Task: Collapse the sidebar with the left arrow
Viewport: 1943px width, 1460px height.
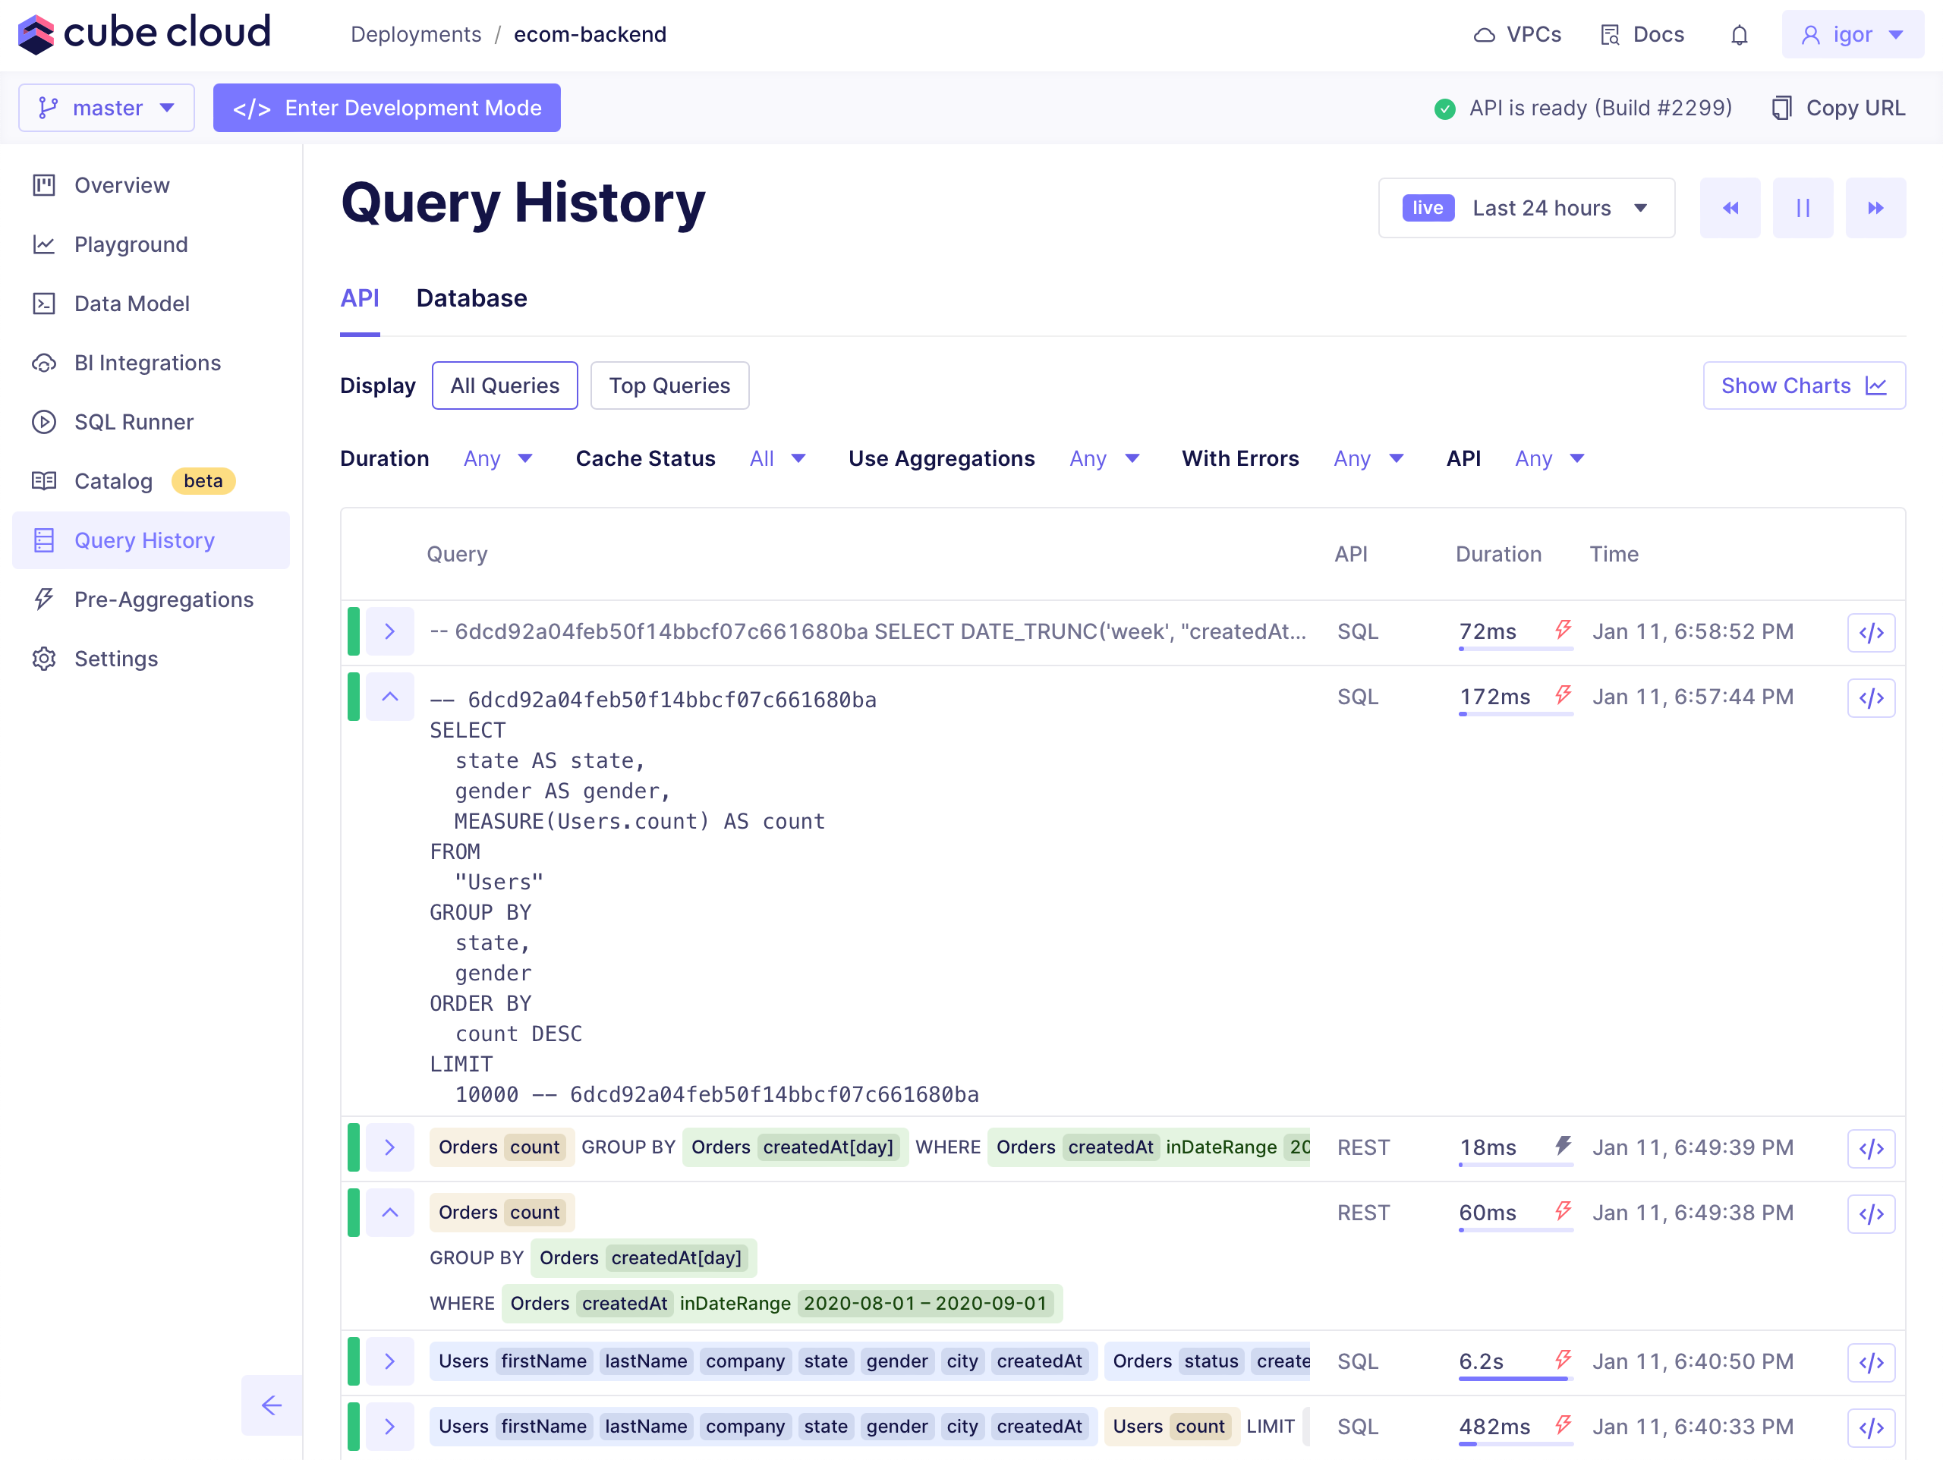Action: point(272,1405)
